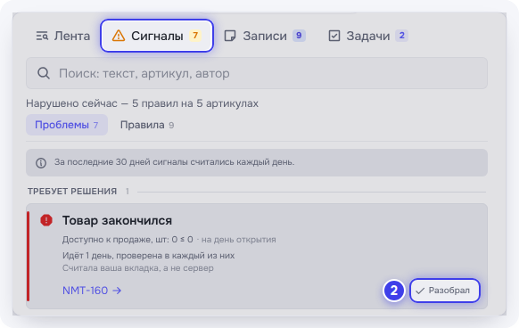Click the Разобрал button
This screenshot has height=328, width=519.
pyautogui.click(x=445, y=291)
